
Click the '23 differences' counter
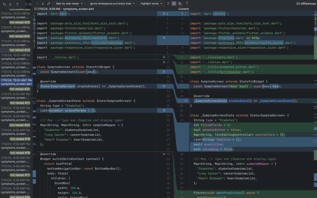[306, 4]
